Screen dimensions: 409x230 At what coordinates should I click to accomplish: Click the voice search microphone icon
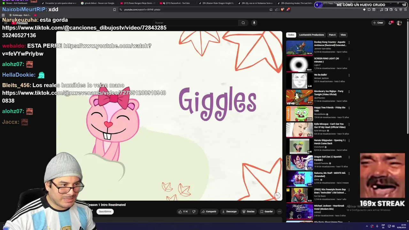(x=254, y=23)
